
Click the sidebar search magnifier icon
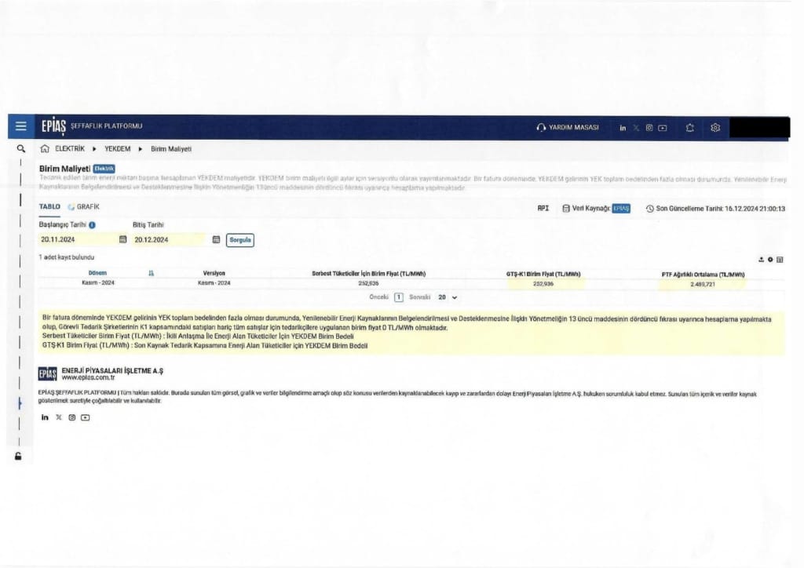point(21,148)
